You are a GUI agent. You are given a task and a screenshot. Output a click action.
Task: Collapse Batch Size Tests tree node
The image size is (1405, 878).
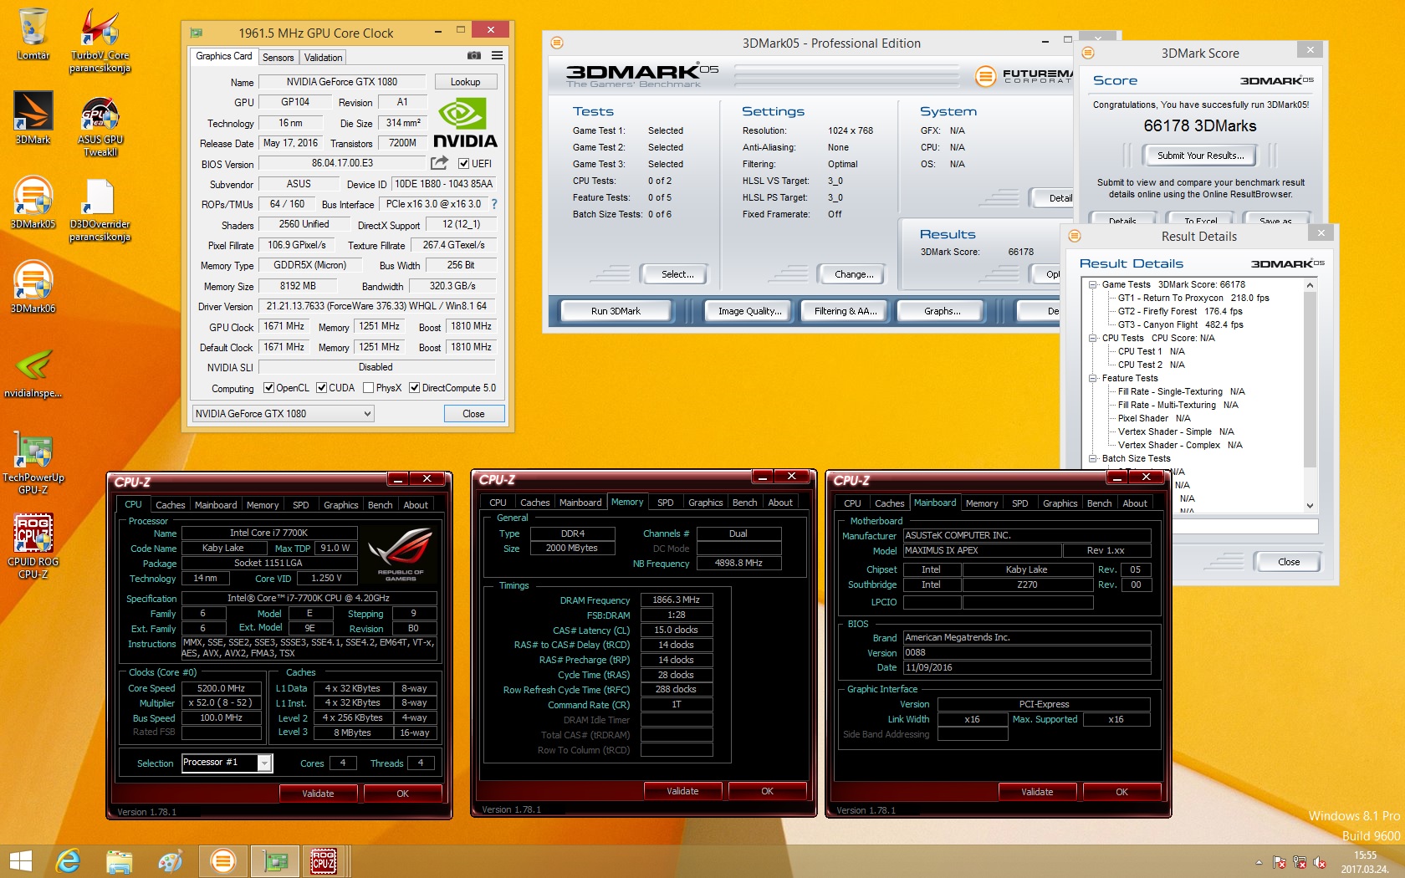(1093, 458)
